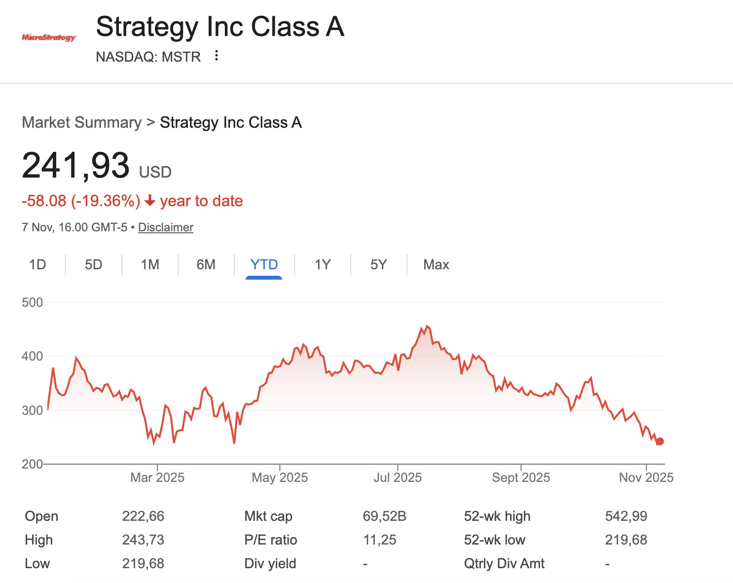
Task: Select the 1D time range tab
Action: [x=37, y=265]
